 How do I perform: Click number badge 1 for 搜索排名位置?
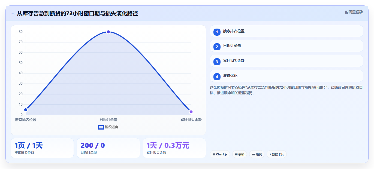pyautogui.click(x=217, y=32)
